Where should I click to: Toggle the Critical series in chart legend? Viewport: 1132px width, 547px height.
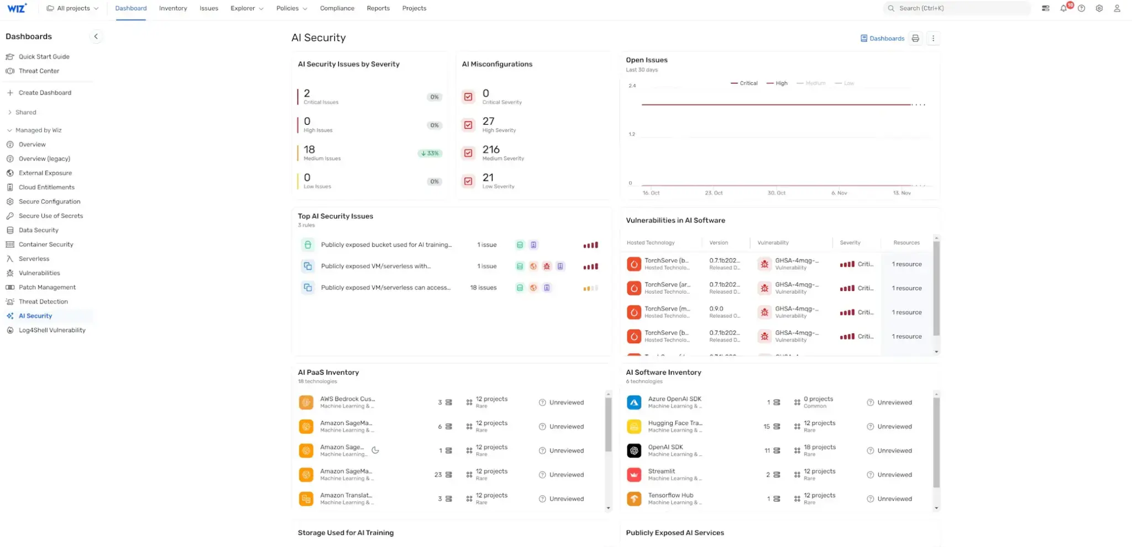click(x=744, y=83)
